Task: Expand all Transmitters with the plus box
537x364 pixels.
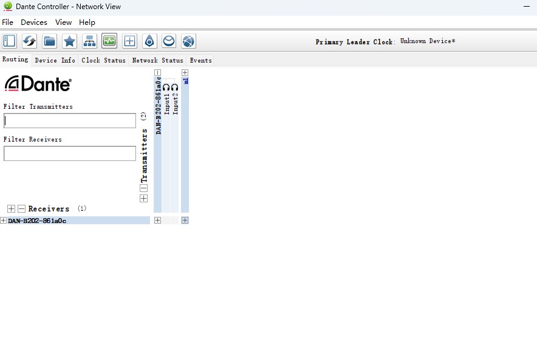Action: (144, 199)
